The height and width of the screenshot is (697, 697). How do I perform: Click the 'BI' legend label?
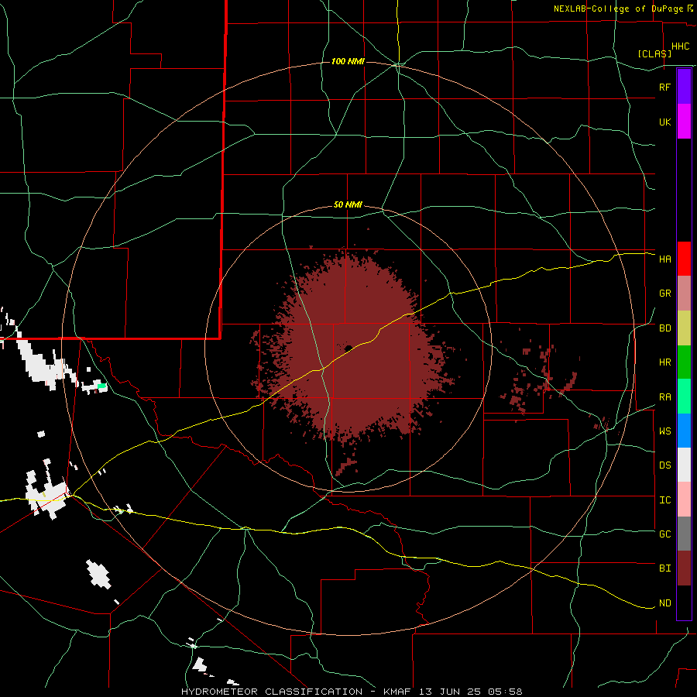tap(664, 568)
